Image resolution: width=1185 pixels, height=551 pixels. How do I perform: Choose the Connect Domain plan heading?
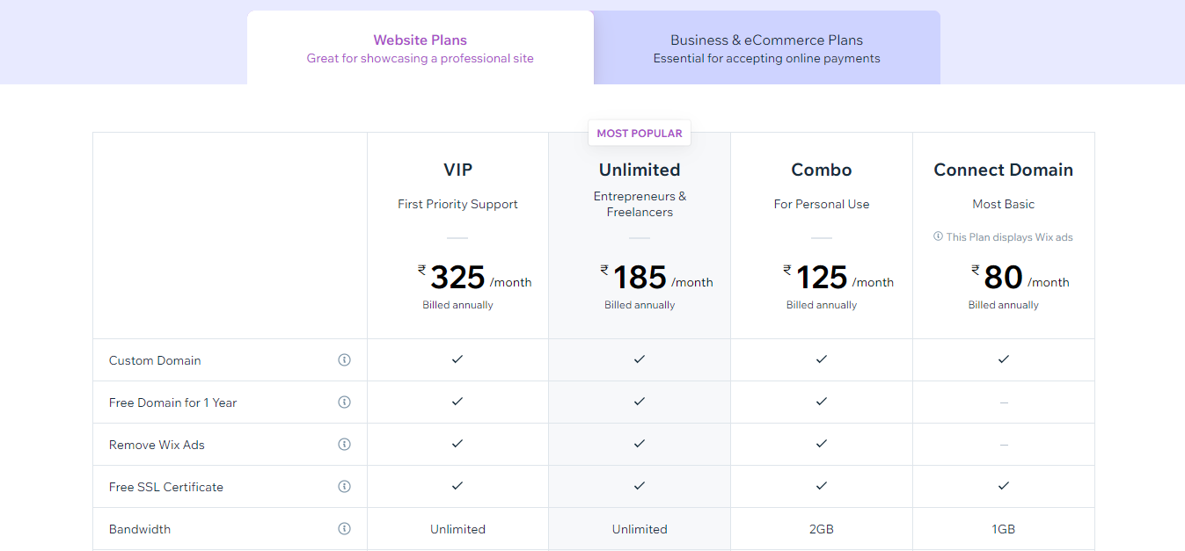pos(1004,170)
